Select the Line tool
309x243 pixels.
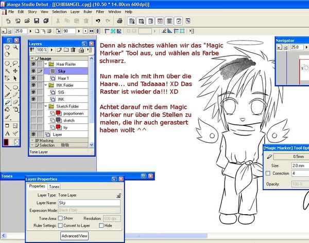[x=7, y=87]
